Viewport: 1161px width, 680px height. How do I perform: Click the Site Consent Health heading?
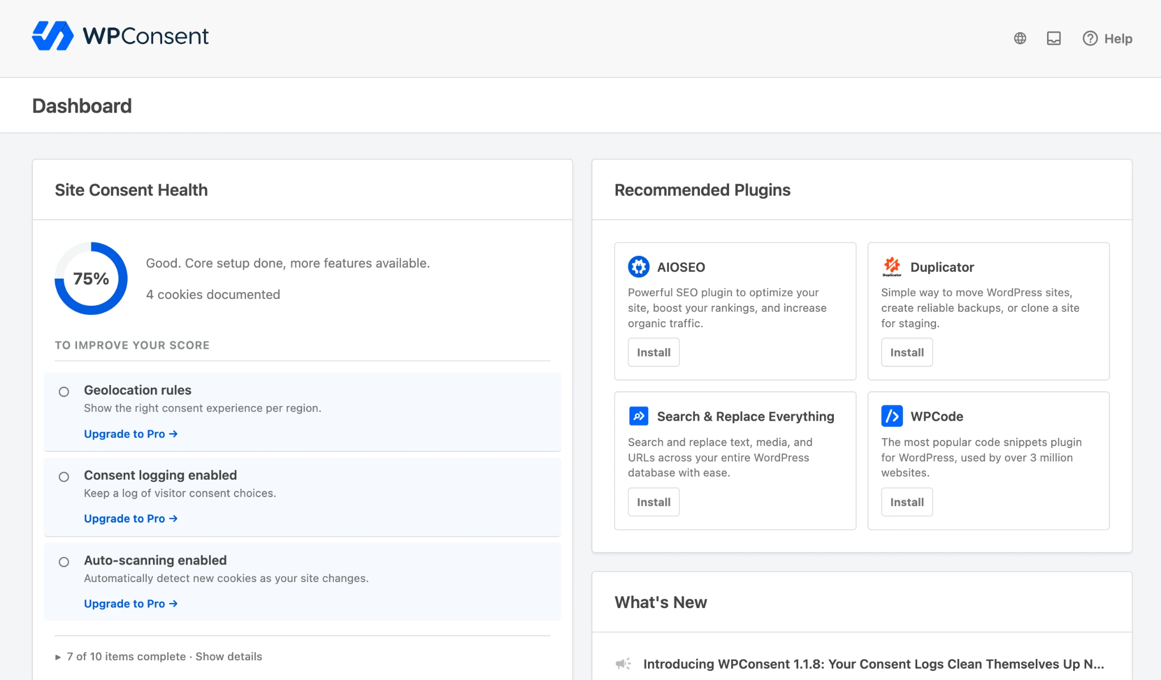click(132, 190)
